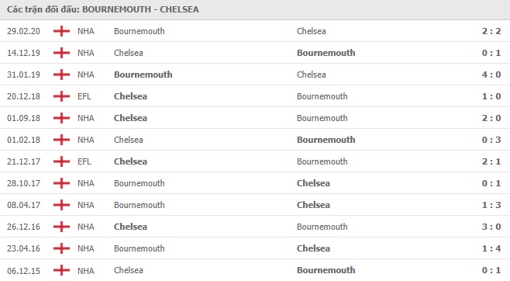The image size is (510, 281).
Task: Open the 2 : 2 score from 29.02.20
Action: [x=491, y=31]
